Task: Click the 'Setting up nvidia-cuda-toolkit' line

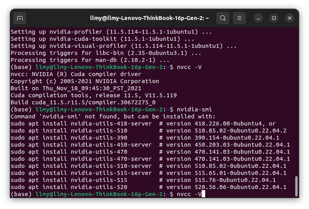Action: click(x=102, y=39)
